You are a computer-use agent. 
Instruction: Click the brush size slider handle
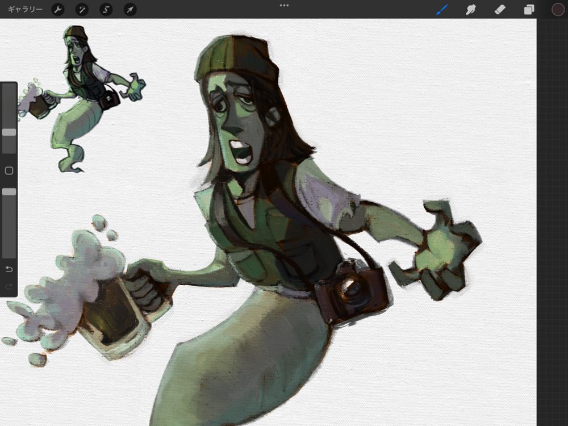pyautogui.click(x=9, y=132)
